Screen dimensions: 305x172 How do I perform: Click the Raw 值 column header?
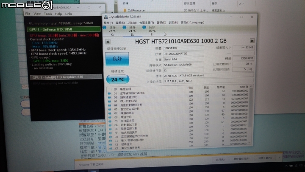[x=244, y=87]
